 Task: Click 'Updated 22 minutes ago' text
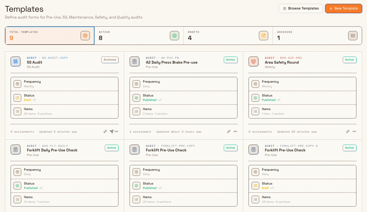(x=297, y=132)
